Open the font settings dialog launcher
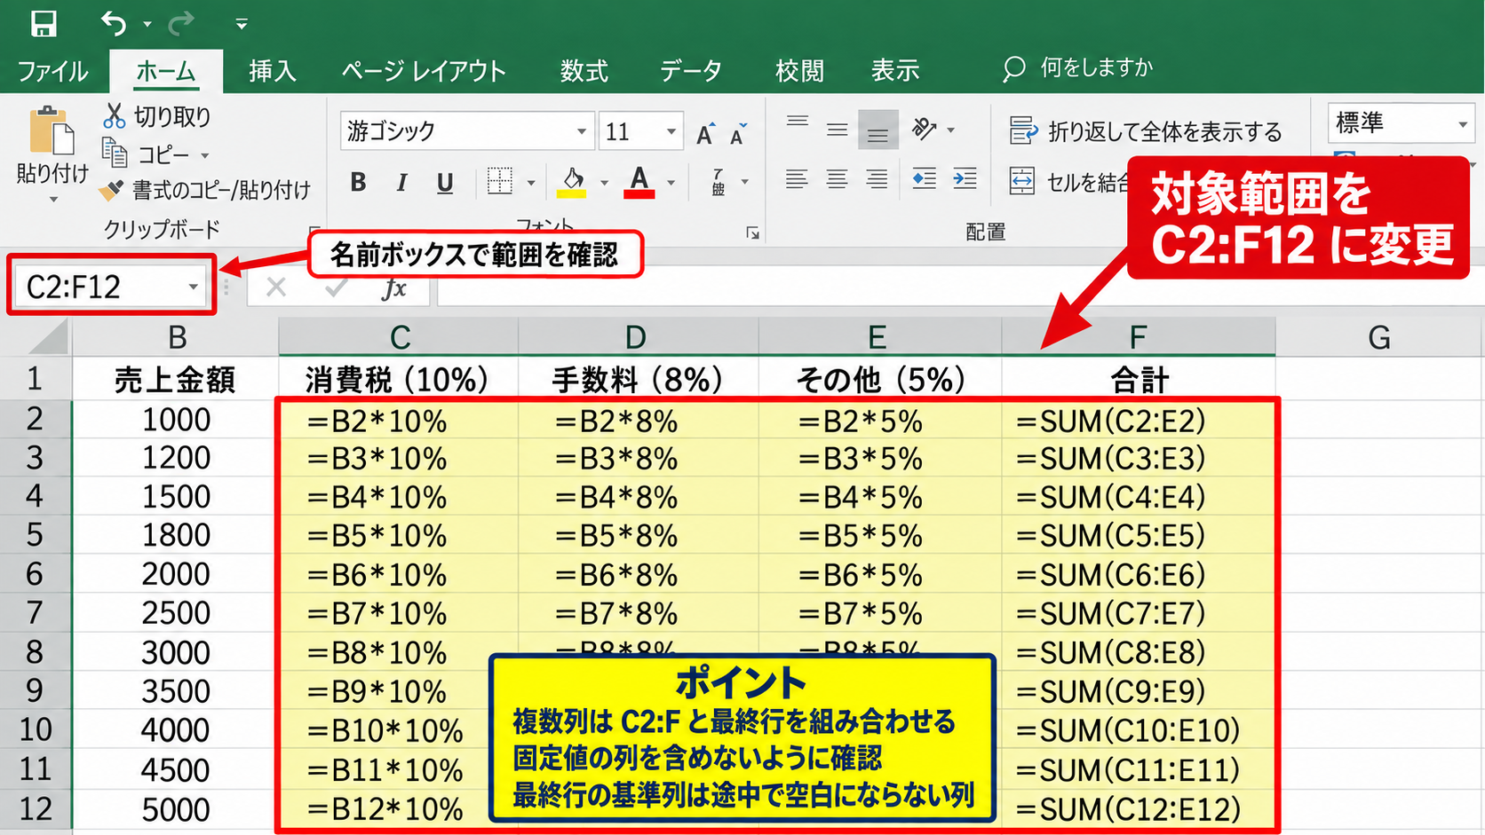Viewport: 1485px width, 835px height. 753,233
